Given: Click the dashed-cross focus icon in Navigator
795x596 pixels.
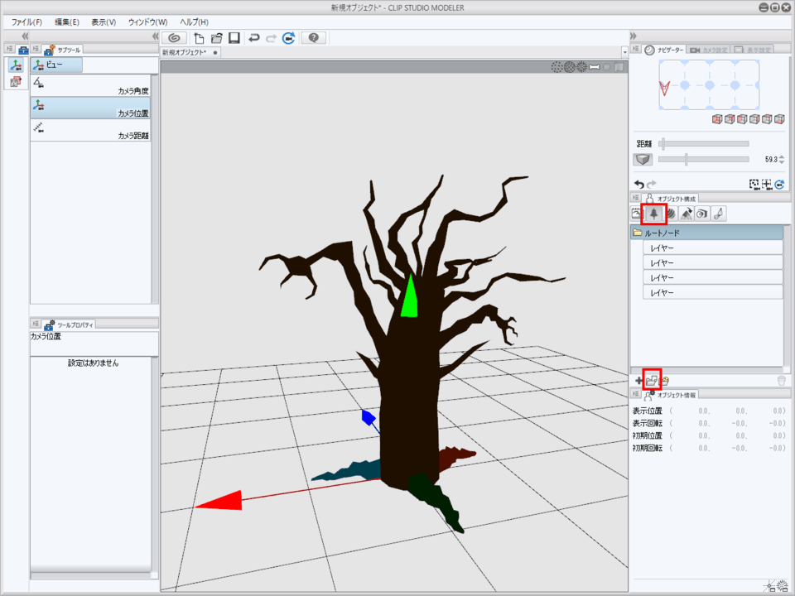Looking at the screenshot, I should coord(767,184).
